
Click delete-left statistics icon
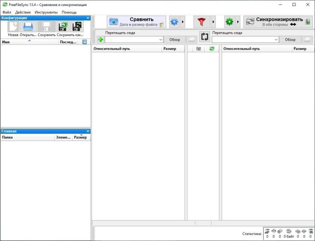point(267,231)
